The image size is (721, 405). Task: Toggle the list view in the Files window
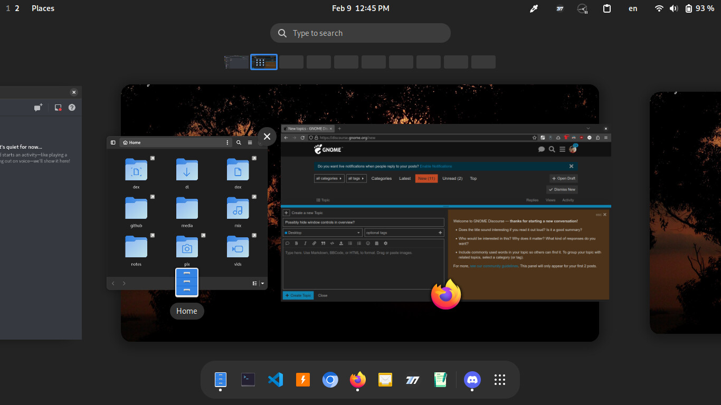click(254, 283)
